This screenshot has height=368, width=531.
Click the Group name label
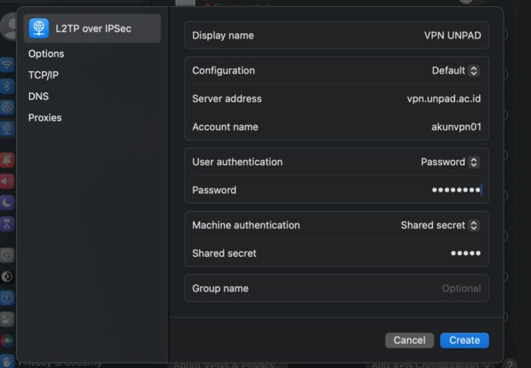221,288
